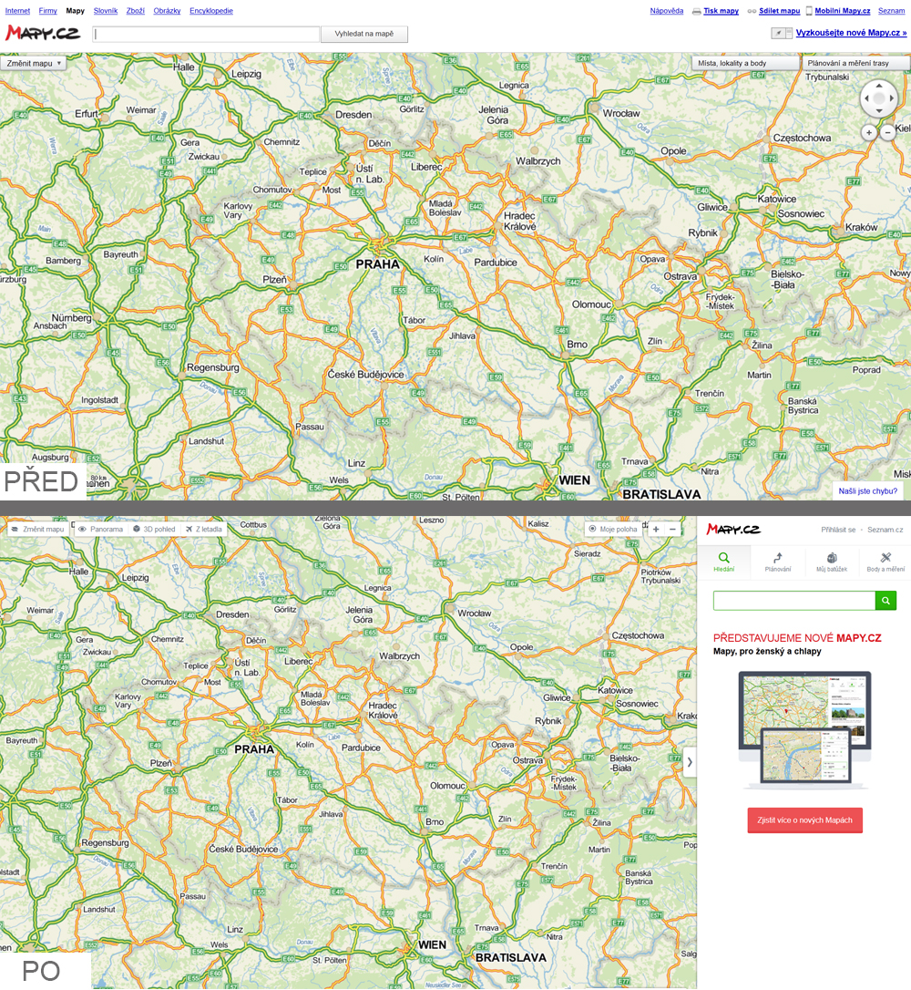This screenshot has width=911, height=990.
Task: Pan map down with compass arrow
Action: (879, 111)
